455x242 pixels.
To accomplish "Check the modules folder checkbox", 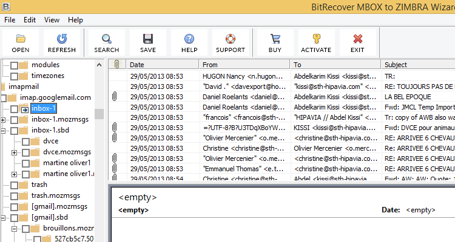I will (14, 65).
